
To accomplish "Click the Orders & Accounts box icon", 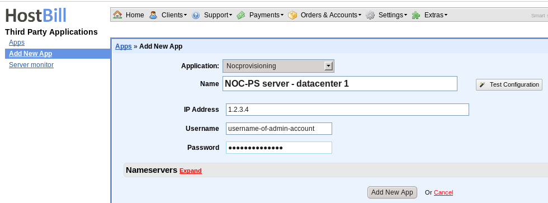I will tap(292, 15).
